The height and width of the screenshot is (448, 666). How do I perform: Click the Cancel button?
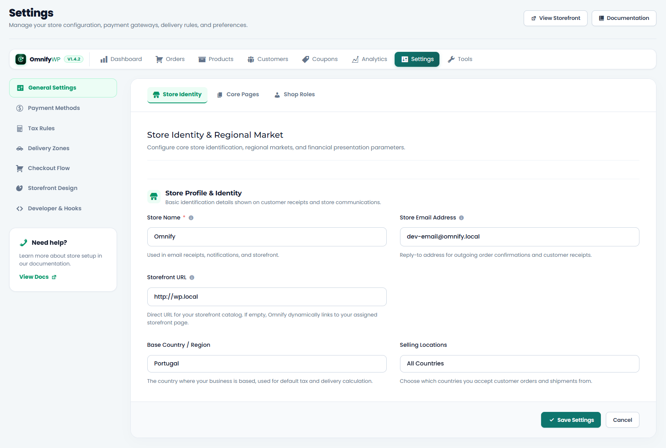(622, 420)
